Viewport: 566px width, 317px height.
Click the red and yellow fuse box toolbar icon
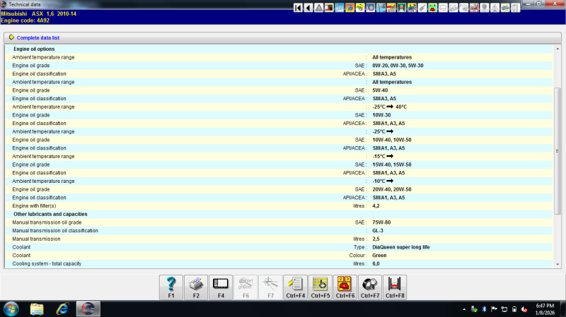(x=432, y=8)
